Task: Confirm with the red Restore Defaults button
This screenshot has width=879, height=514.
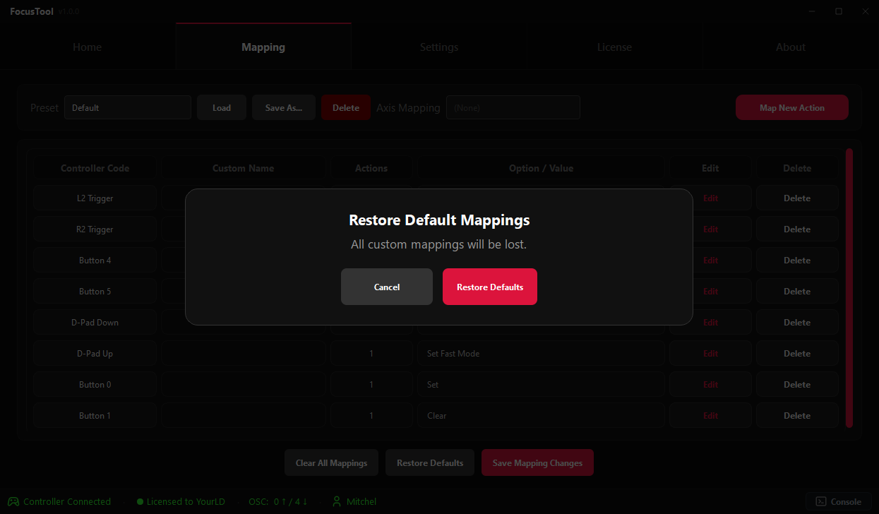Action: pos(490,287)
